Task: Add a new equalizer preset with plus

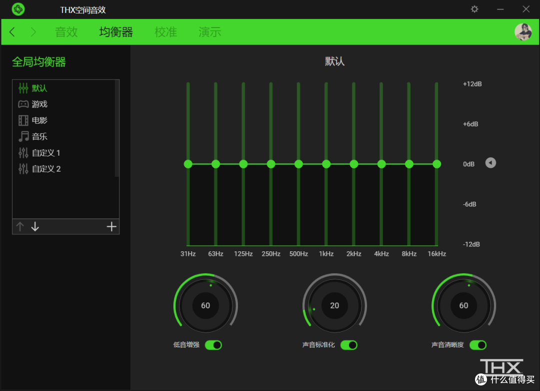Action: [111, 226]
